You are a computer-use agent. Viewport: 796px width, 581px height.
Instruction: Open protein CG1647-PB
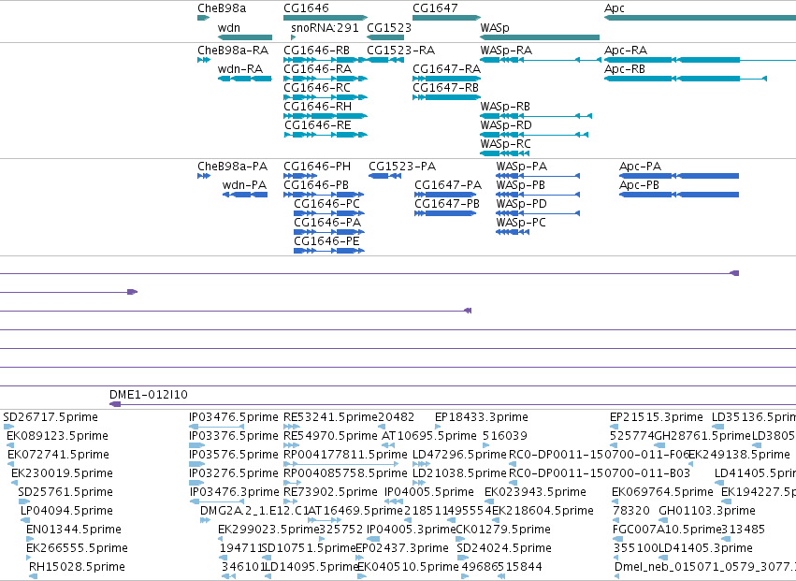445,213
